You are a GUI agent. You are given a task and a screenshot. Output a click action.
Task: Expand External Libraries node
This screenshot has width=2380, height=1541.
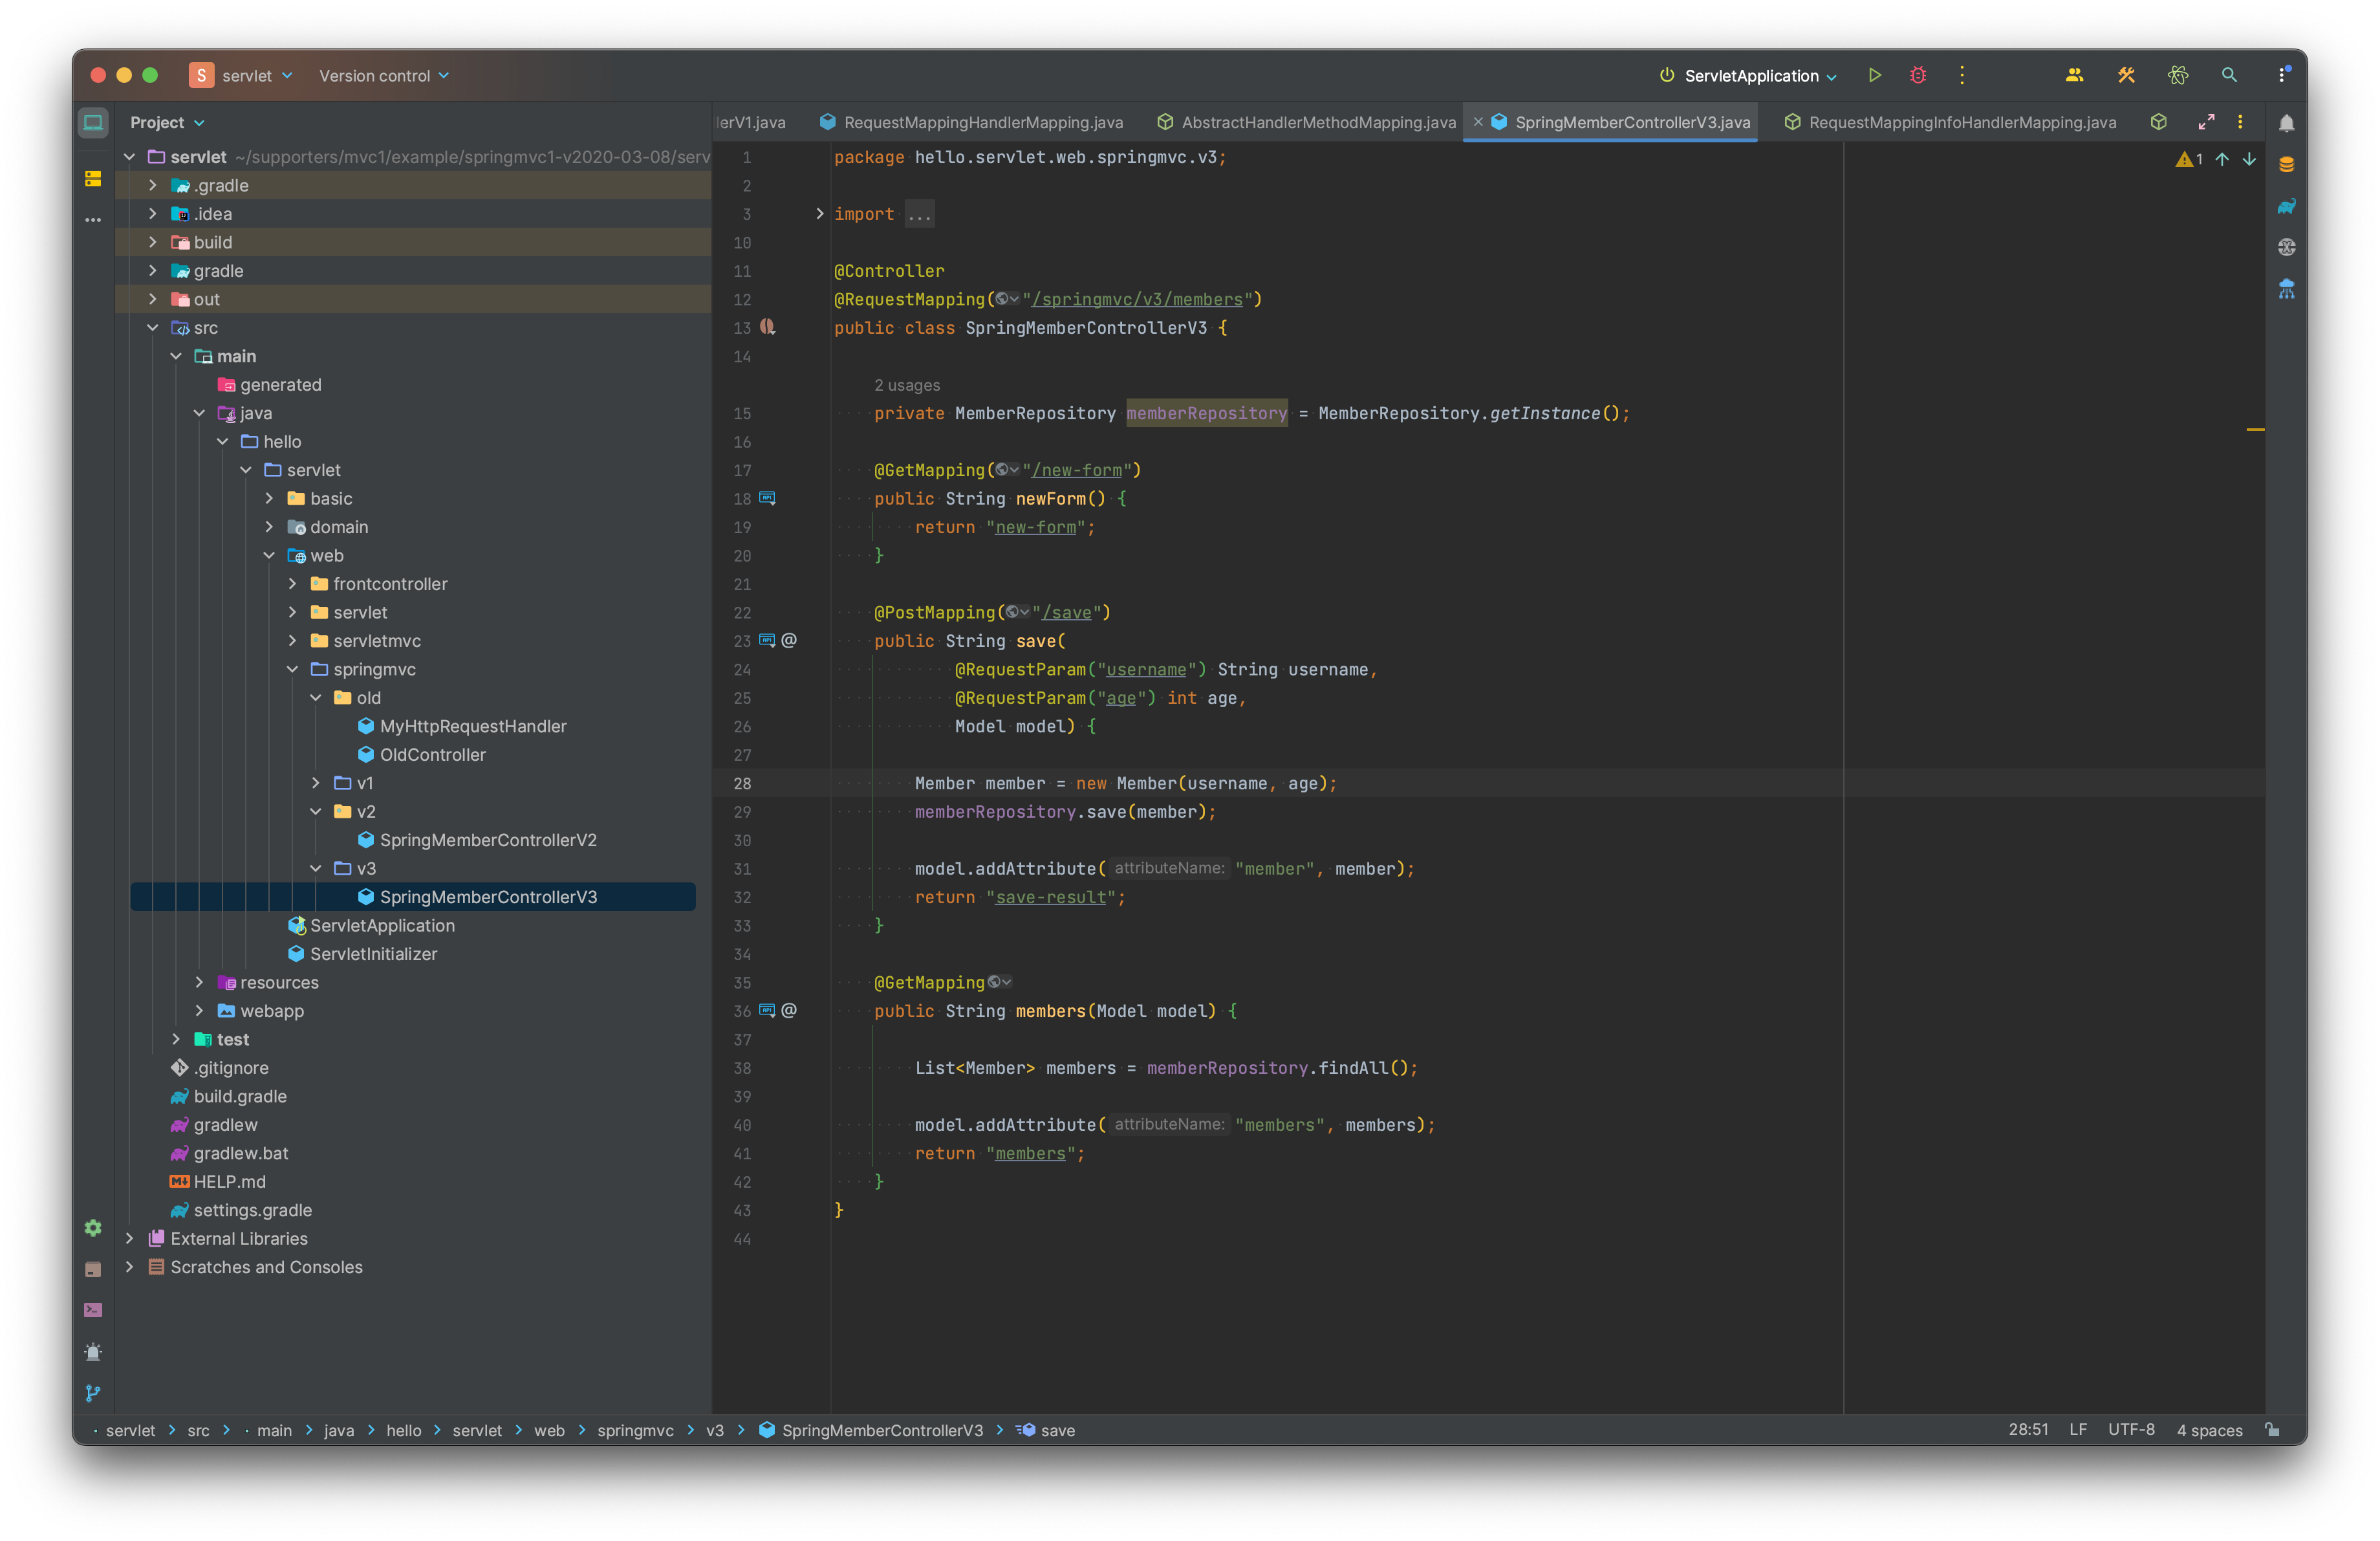(x=130, y=1238)
